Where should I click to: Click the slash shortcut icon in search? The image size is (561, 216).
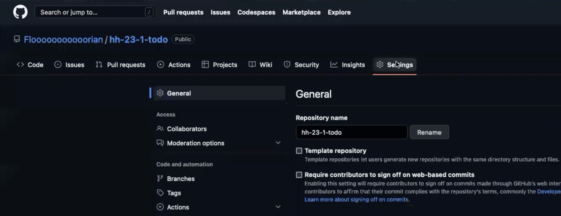149,12
